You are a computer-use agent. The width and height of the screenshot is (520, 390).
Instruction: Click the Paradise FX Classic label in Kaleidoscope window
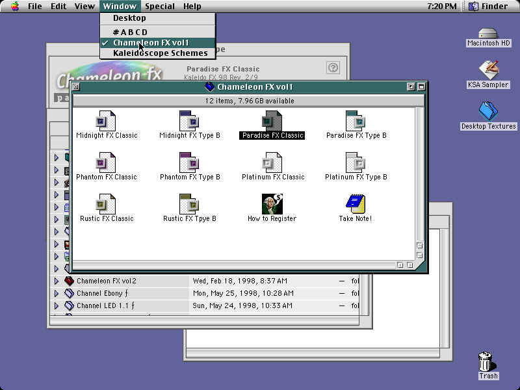click(x=223, y=69)
